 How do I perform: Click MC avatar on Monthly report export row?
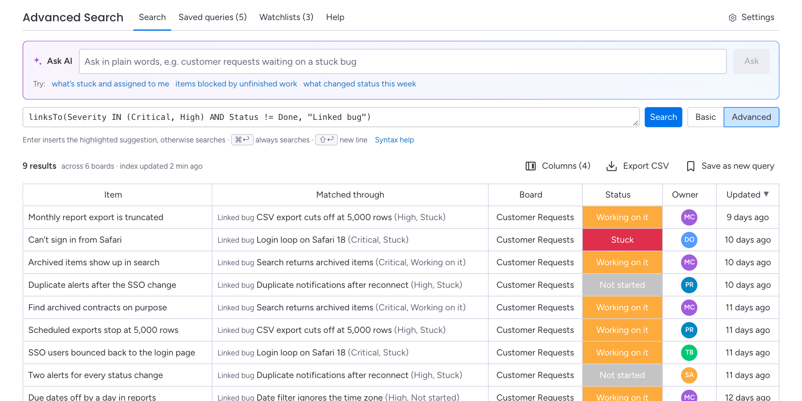pyautogui.click(x=689, y=217)
